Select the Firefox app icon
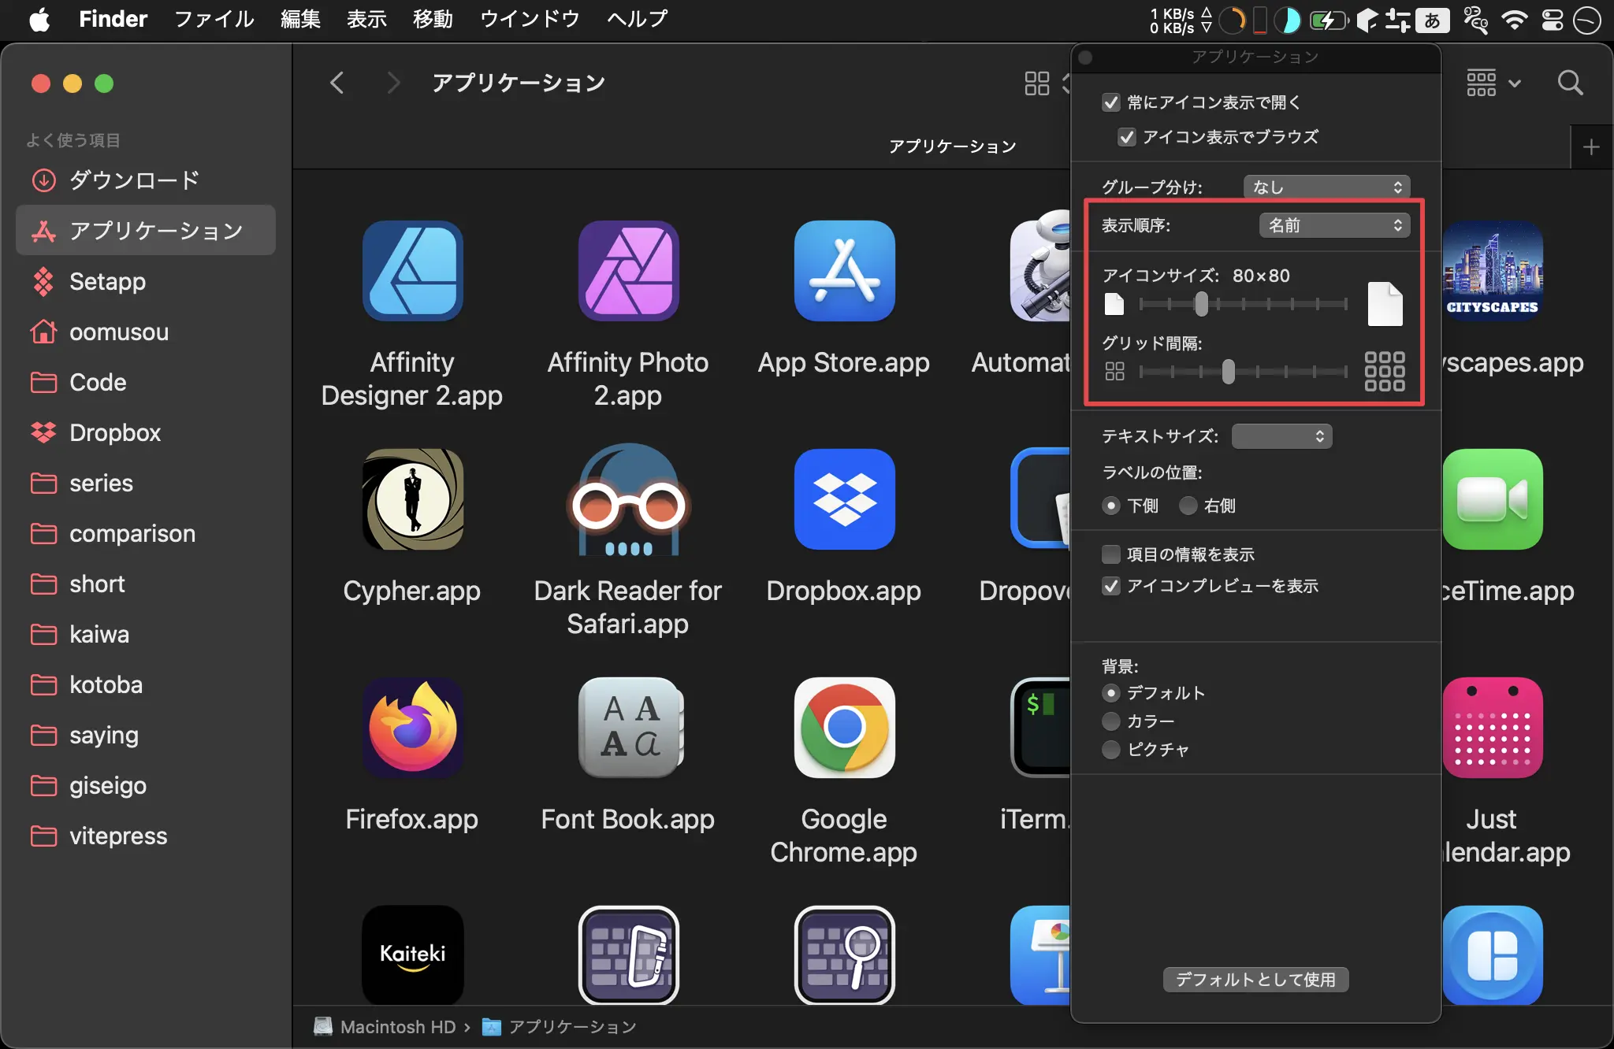Viewport: 1614px width, 1049px height. pos(412,728)
